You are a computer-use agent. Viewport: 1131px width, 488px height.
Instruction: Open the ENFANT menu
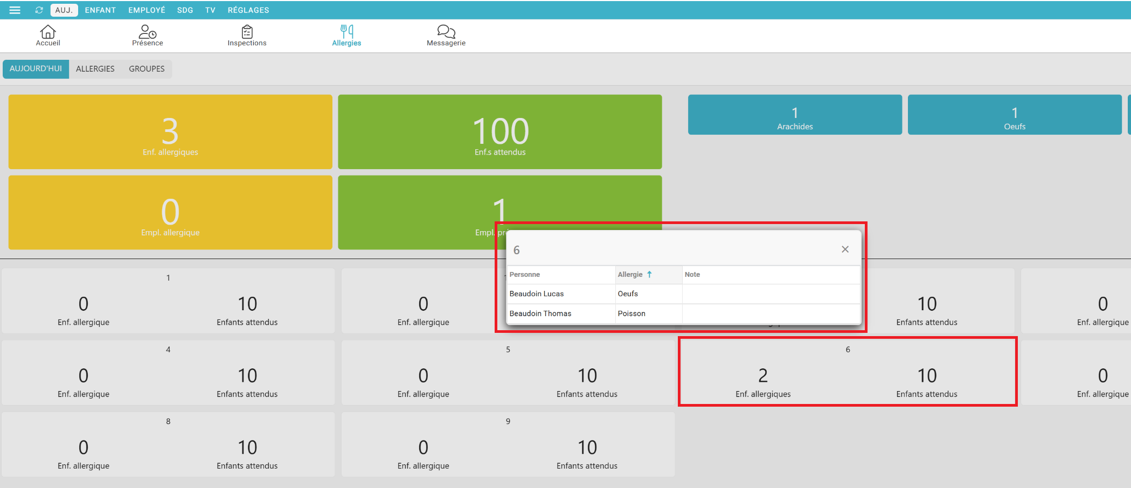100,10
